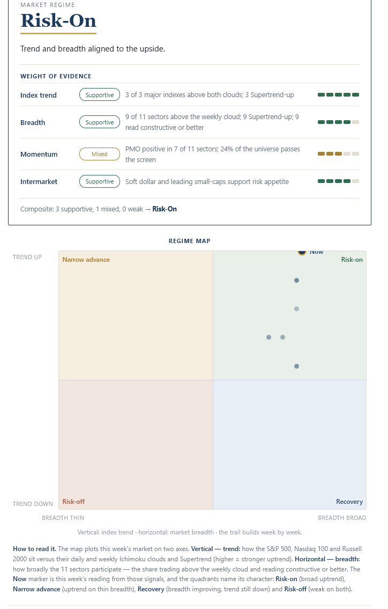Click the leftmost trail dot on the map
Viewport: 388px width, 609px height.
(x=268, y=337)
